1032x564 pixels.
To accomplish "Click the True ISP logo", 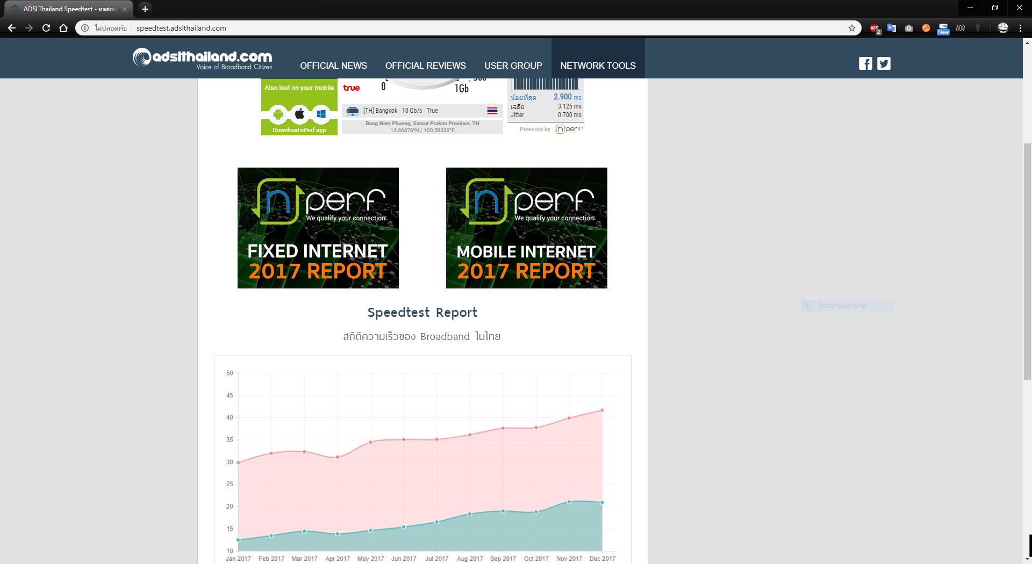I will 352,88.
